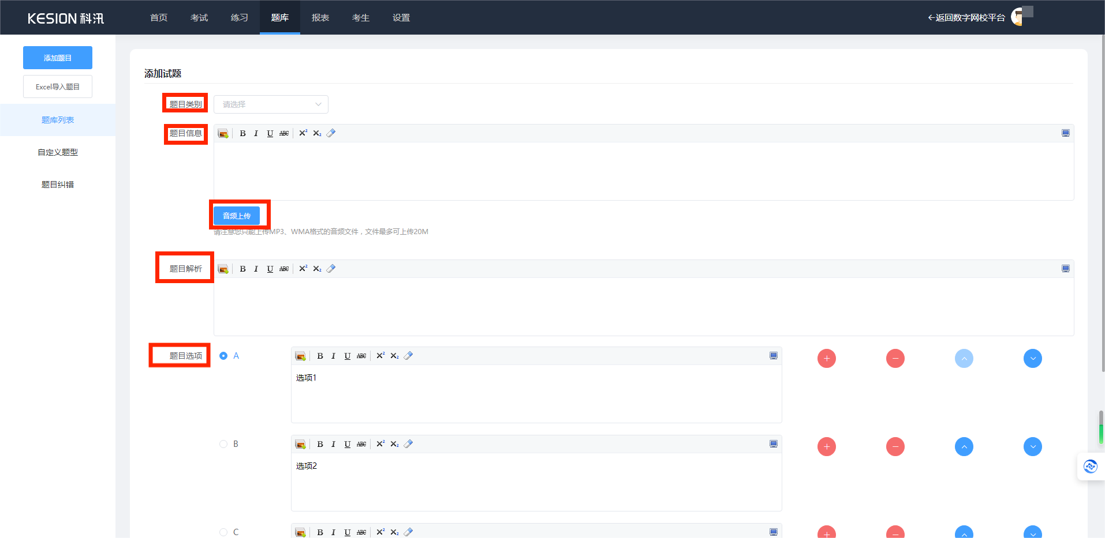Click the KESION 科汛 logo
This screenshot has width=1105, height=538.
(66, 18)
